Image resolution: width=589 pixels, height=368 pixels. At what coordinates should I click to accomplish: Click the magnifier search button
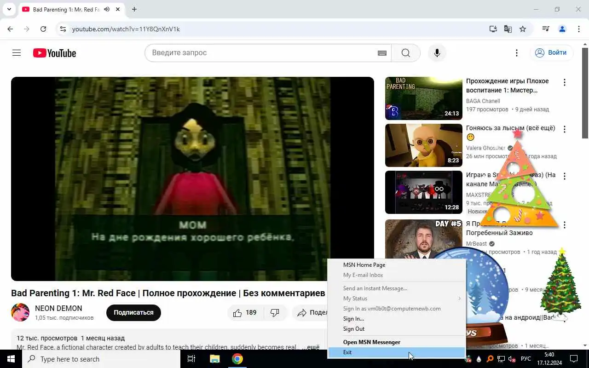[405, 53]
